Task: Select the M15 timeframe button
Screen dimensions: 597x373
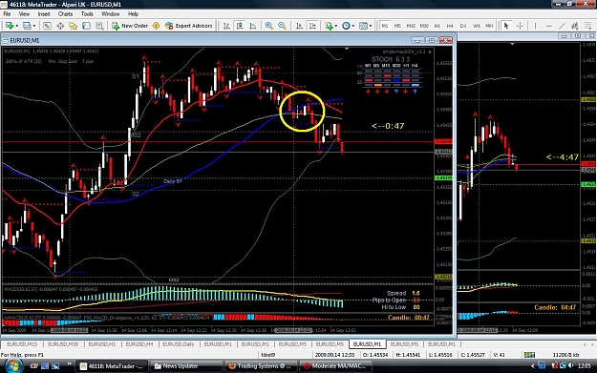Action: (x=411, y=26)
